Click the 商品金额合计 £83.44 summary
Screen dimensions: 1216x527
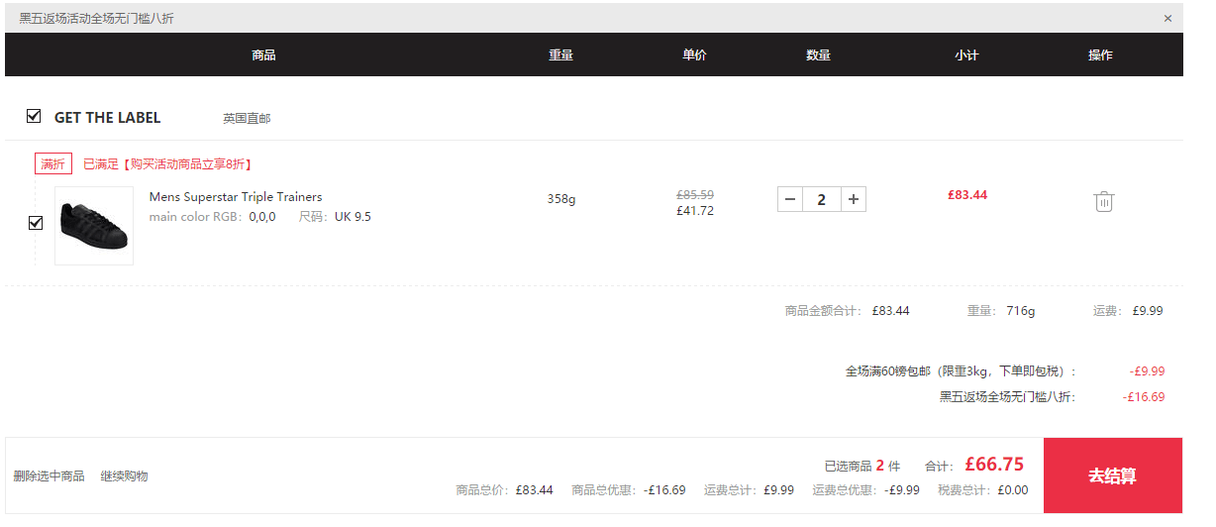pos(847,311)
